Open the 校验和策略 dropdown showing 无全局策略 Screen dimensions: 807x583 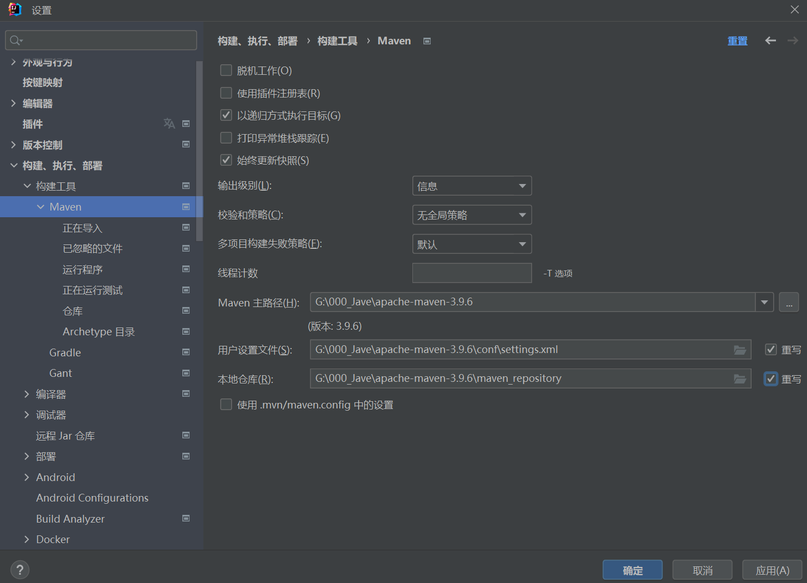coord(472,214)
